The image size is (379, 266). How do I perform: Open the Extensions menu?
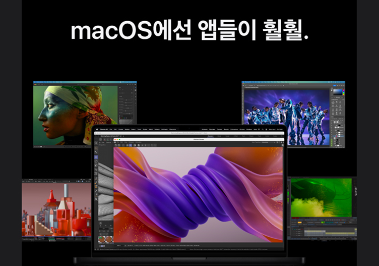point(234,130)
